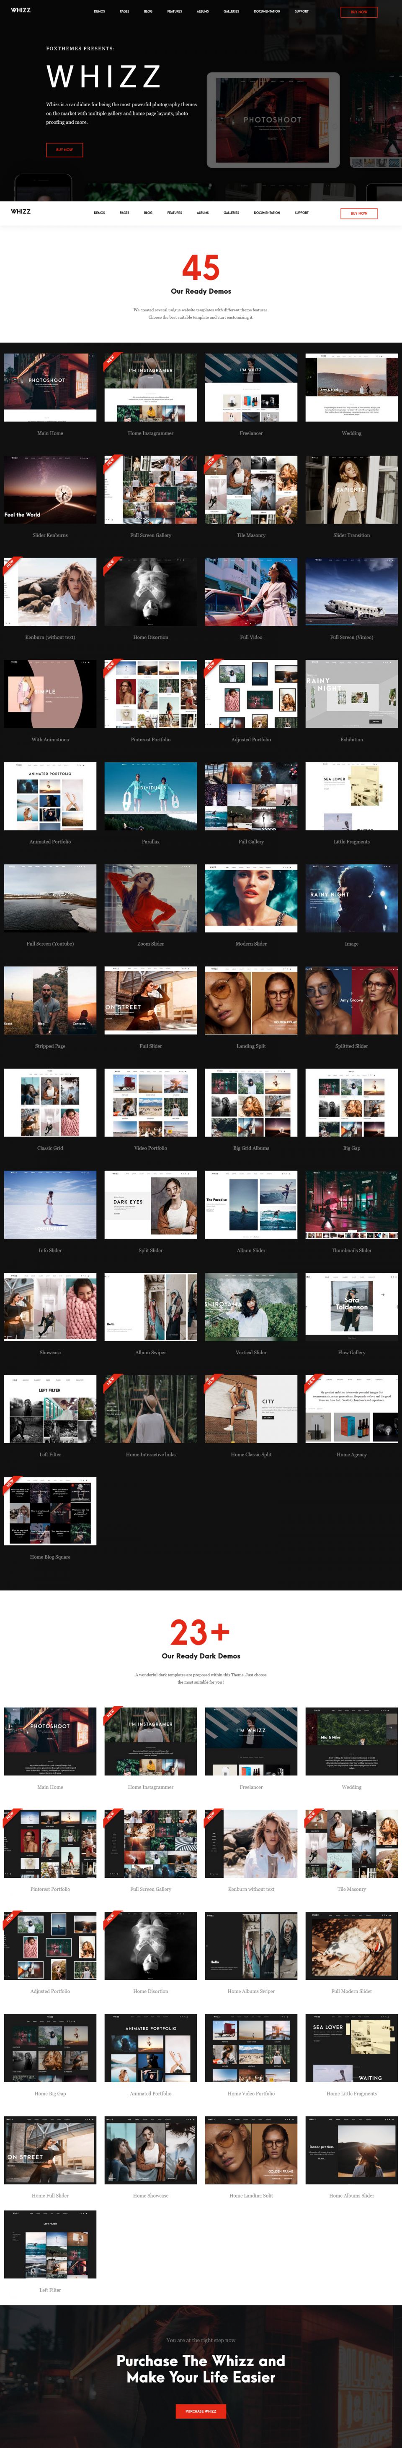This screenshot has height=2448, width=402.
Task: Click the WHIZZ logo in the dark top header
Action: [21, 10]
